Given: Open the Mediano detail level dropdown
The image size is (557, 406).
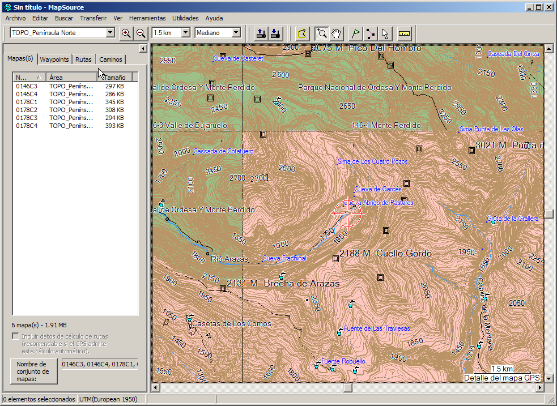Looking at the screenshot, I should [236, 33].
